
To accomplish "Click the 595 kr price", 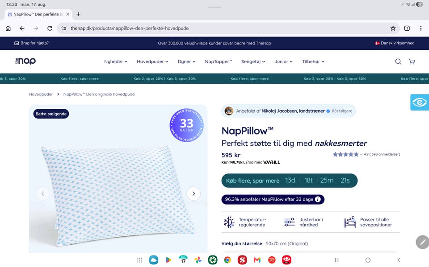I will (231, 155).
